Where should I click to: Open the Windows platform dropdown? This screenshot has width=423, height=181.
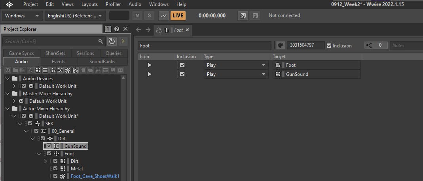22,16
